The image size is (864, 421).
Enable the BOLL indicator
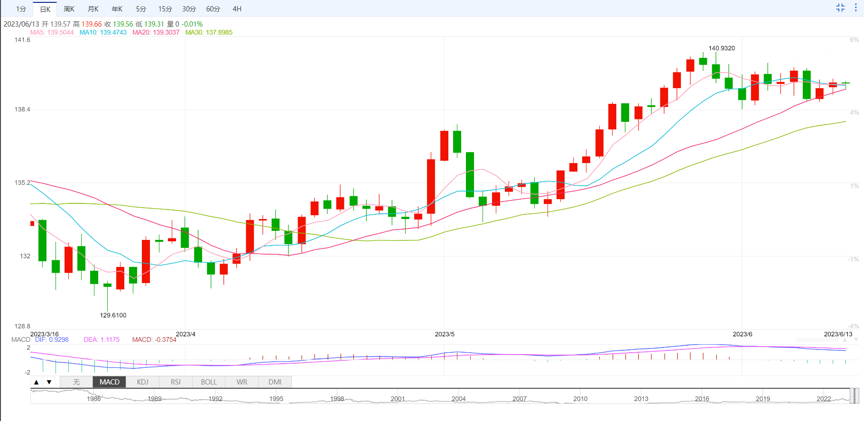209,382
